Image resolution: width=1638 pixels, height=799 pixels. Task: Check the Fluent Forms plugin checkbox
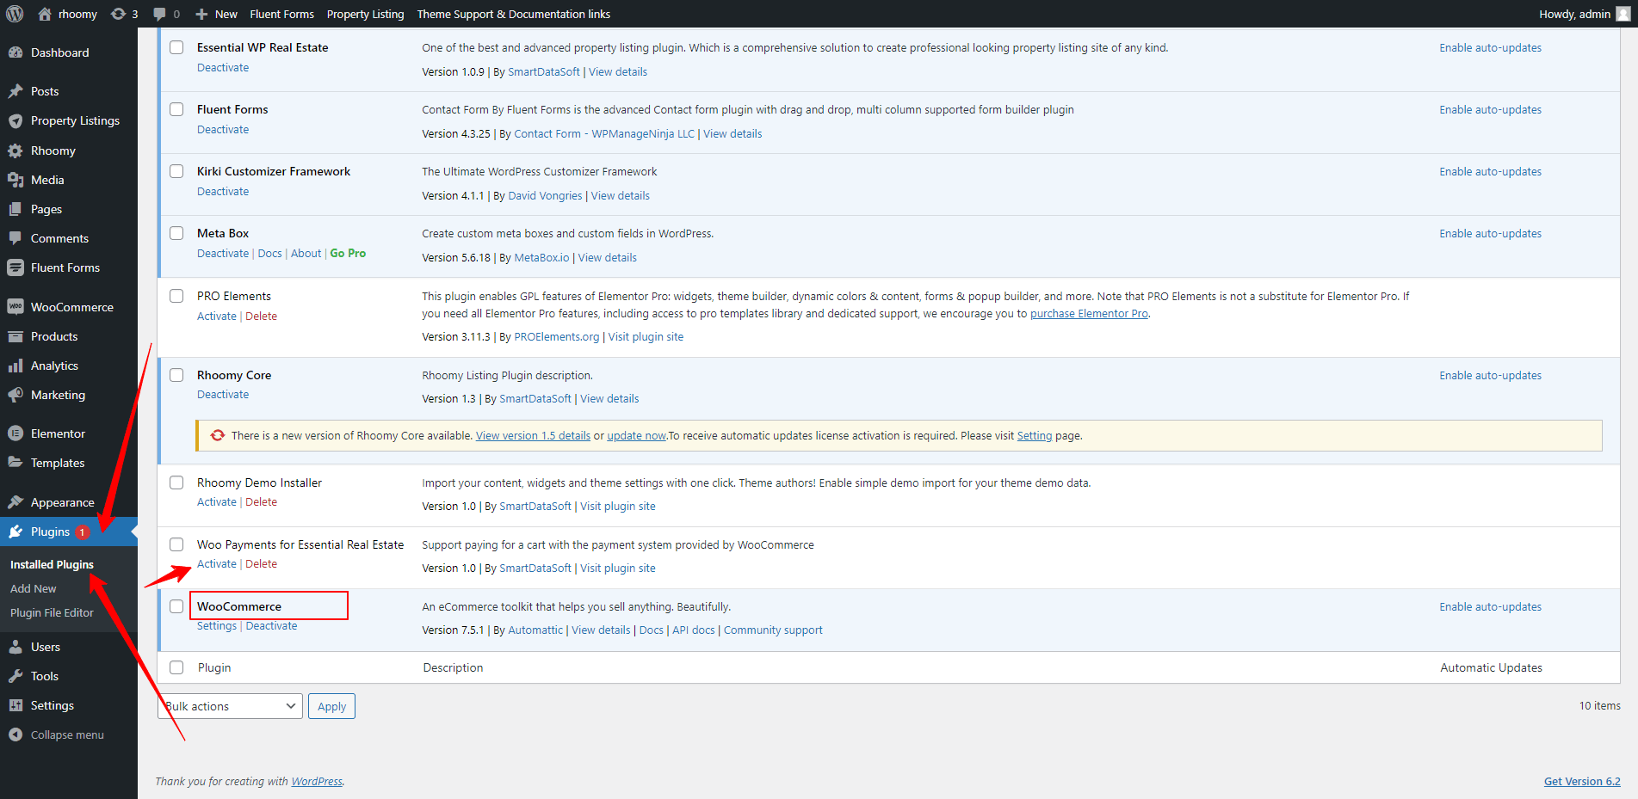tap(176, 109)
